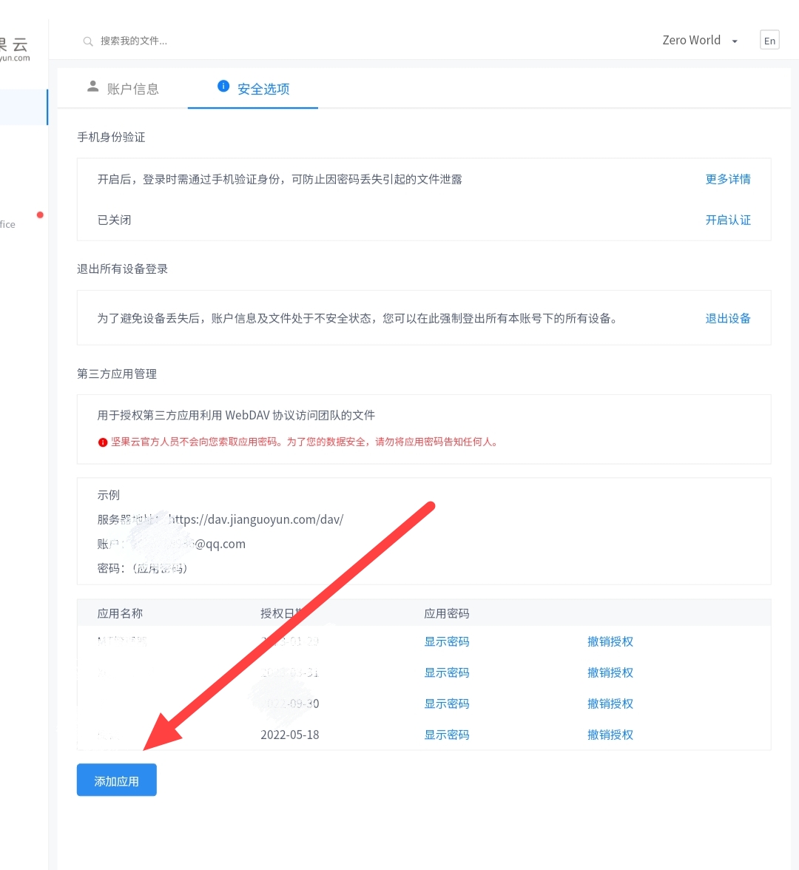The image size is (799, 870).
Task: Show password for the 2022-05-18 application
Action: pyautogui.click(x=446, y=735)
